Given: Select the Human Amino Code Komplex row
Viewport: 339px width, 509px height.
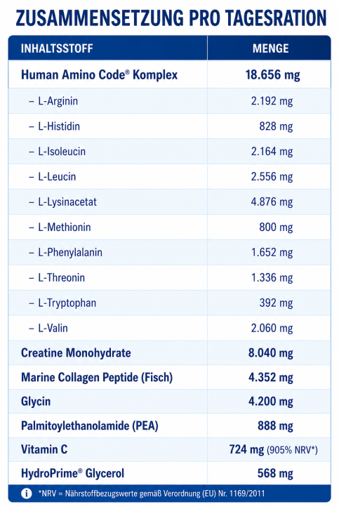Looking at the screenshot, I should click(170, 74).
